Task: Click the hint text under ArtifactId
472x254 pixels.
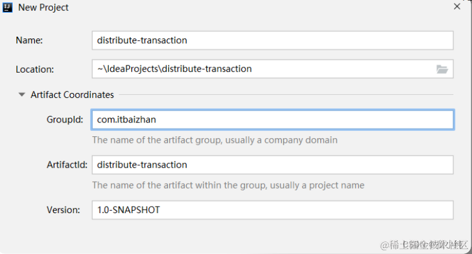Action: pyautogui.click(x=228, y=185)
